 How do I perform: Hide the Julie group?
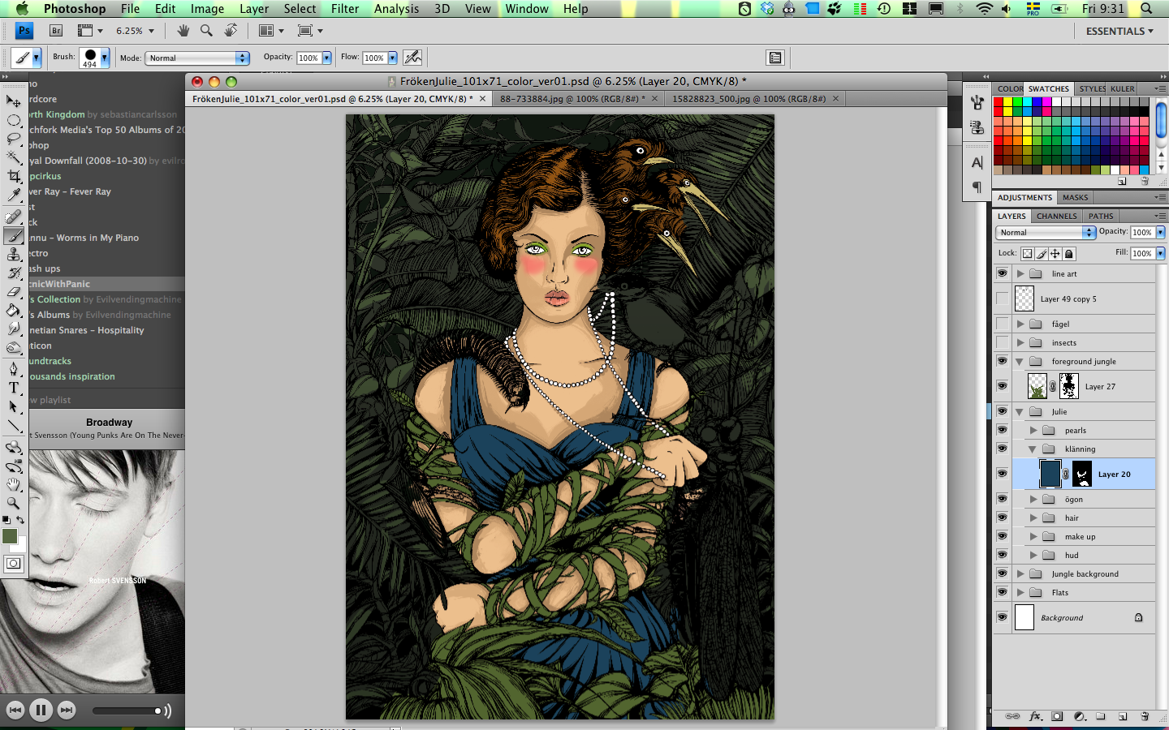pos(1002,411)
